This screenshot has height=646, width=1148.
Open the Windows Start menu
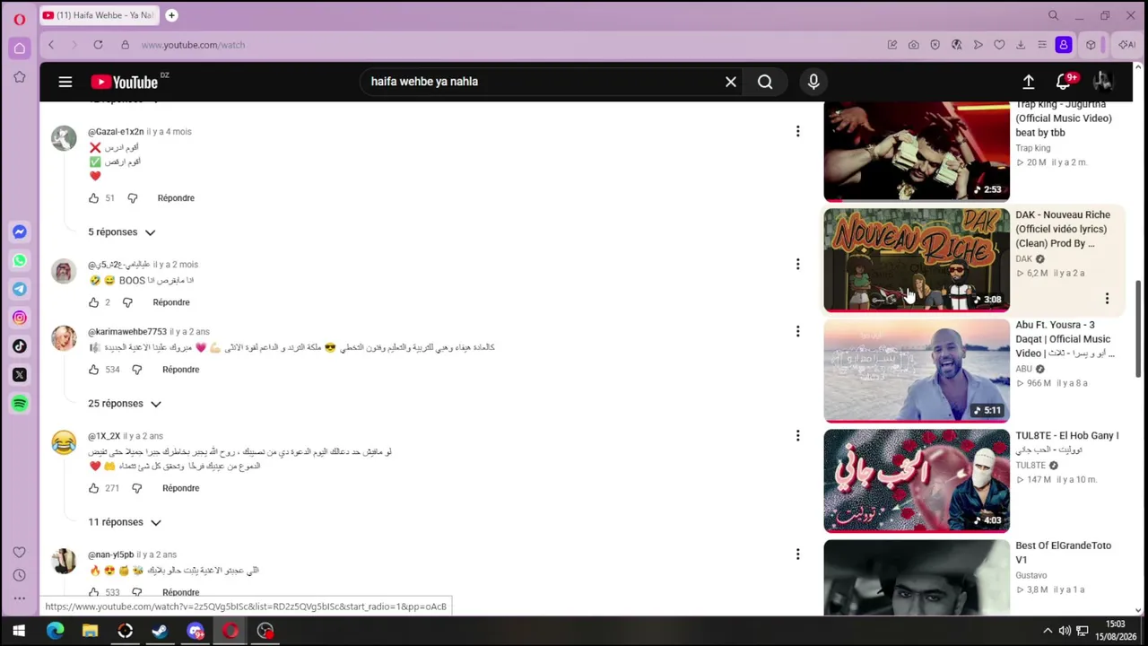pos(19,631)
